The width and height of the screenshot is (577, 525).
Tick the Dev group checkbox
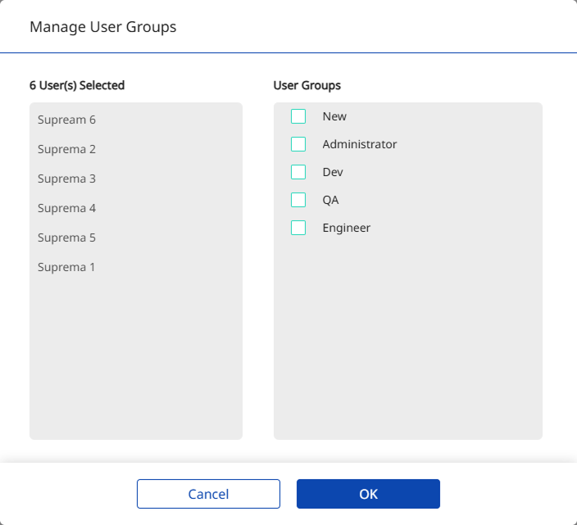pos(298,172)
